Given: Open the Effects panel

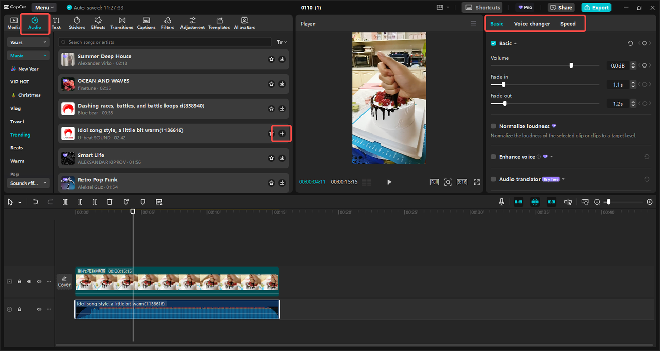Looking at the screenshot, I should point(98,23).
